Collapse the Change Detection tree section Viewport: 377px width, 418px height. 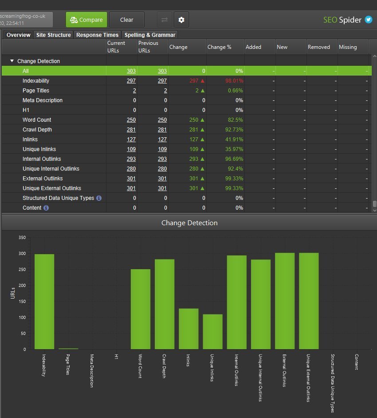tap(11, 61)
